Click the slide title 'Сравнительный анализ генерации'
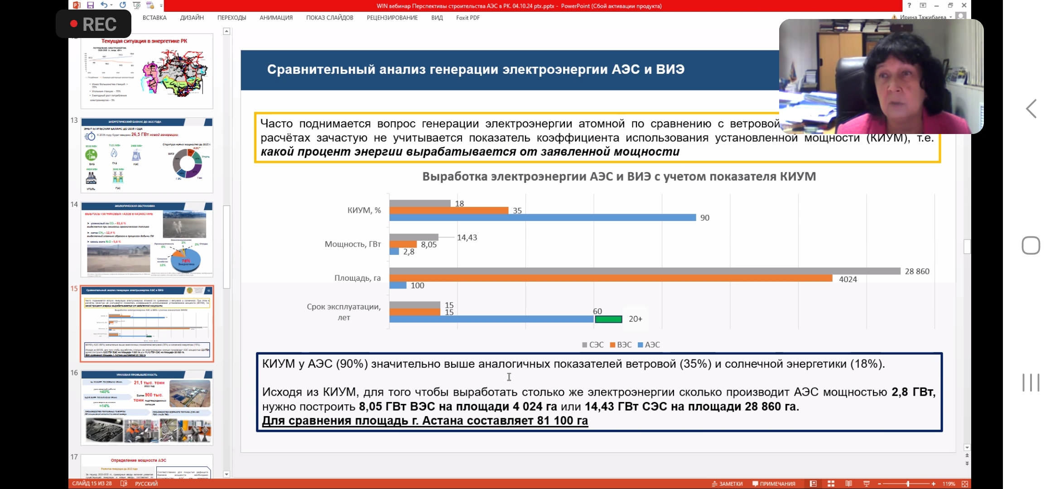Viewport: 1060px width, 489px height. 475,69
